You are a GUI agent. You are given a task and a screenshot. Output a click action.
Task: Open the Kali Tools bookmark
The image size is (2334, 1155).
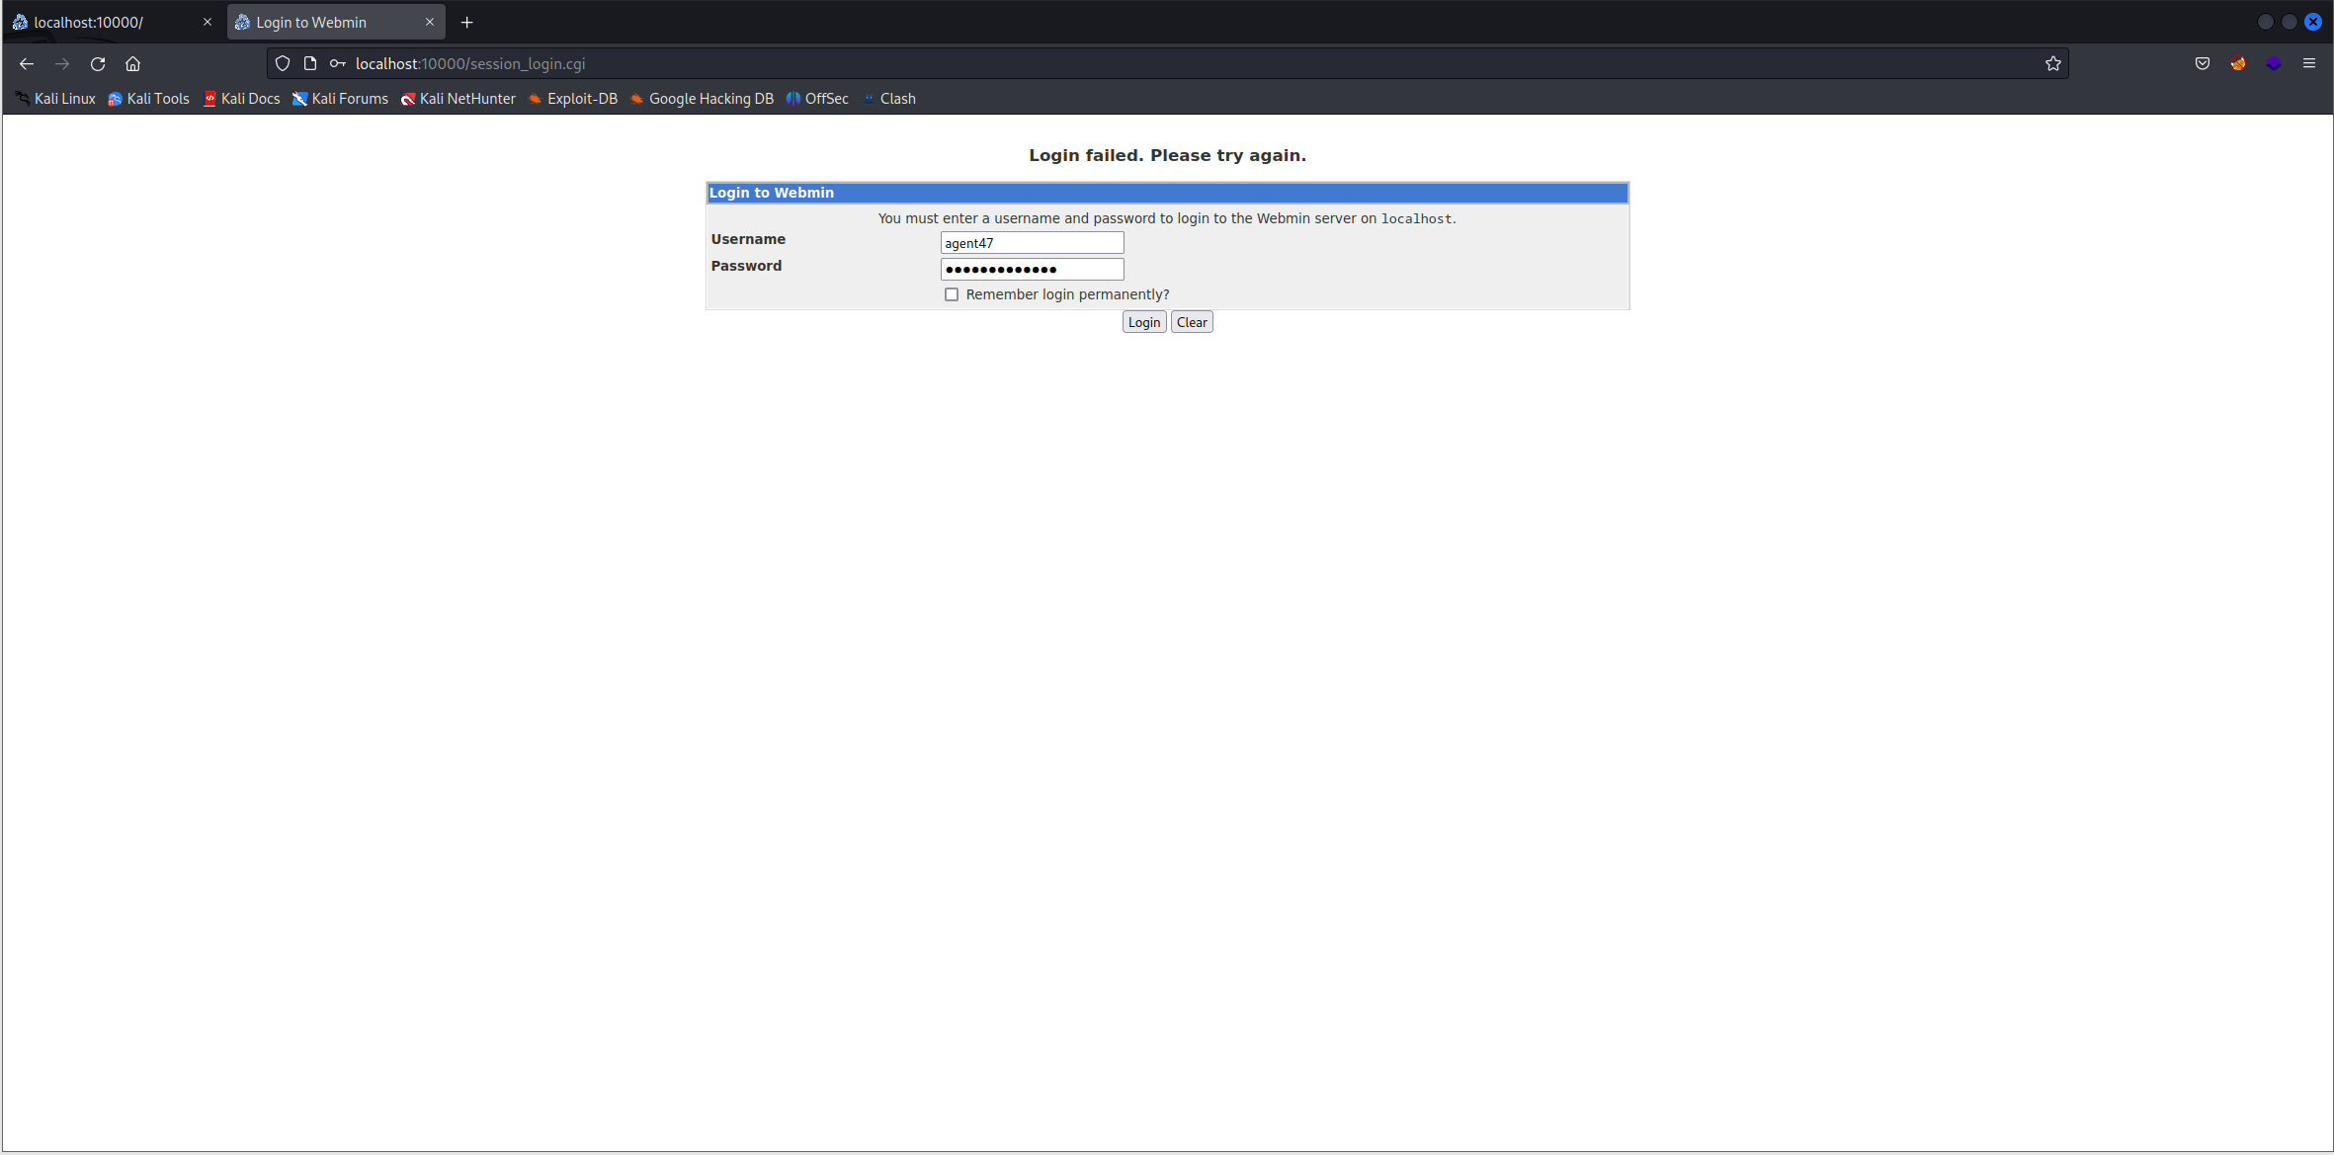pyautogui.click(x=148, y=99)
